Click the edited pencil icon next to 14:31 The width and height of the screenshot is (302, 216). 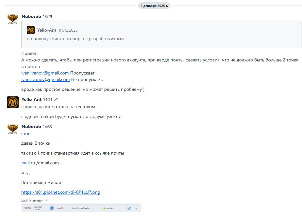coord(56,100)
